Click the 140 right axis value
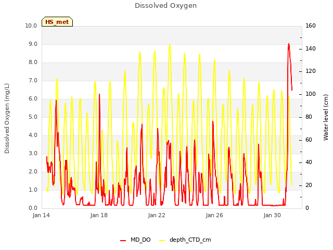The image size is (333, 250). tap(311, 48)
